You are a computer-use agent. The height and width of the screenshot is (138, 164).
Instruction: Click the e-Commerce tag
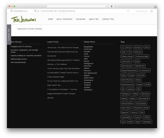click(145, 70)
